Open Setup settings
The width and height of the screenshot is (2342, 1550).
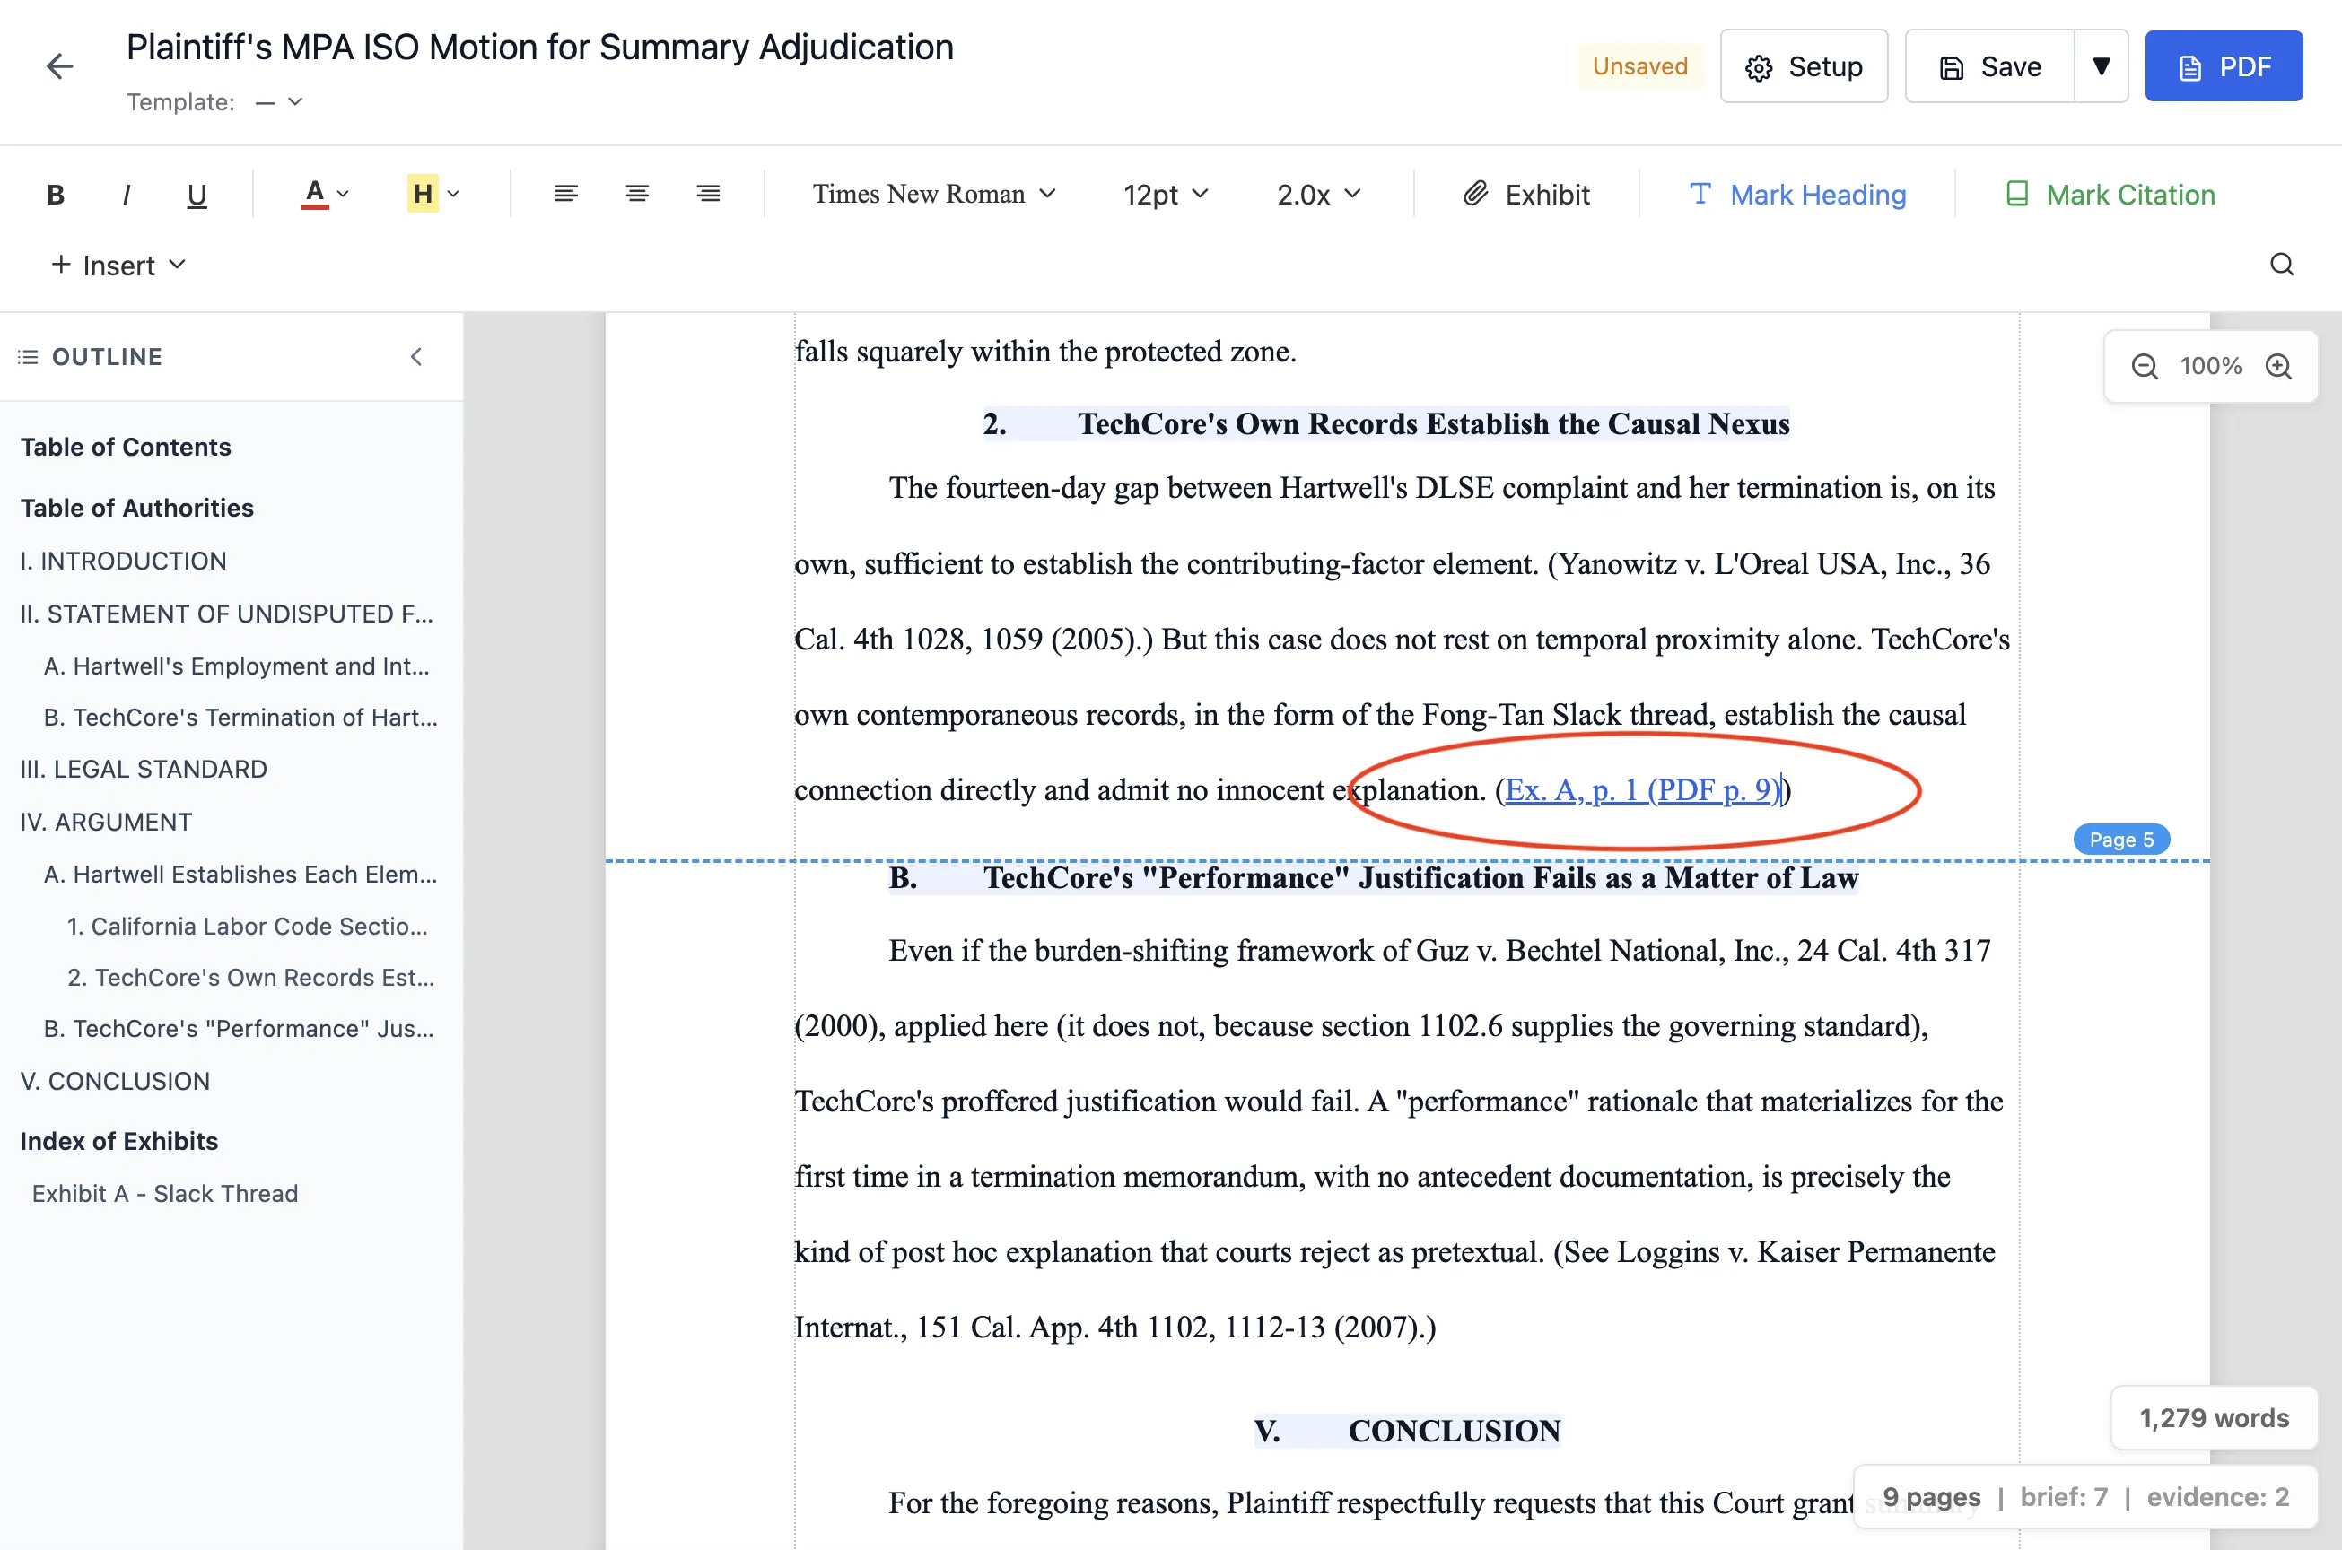tap(1805, 66)
